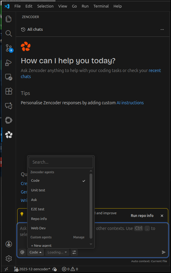Image resolution: width=171 pixels, height=273 pixels.
Task: Select the Web Dev agent
Action: pos(59,228)
